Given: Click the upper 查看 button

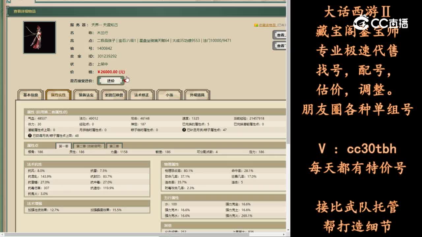Looking at the screenshot, I should pyautogui.click(x=280, y=35).
